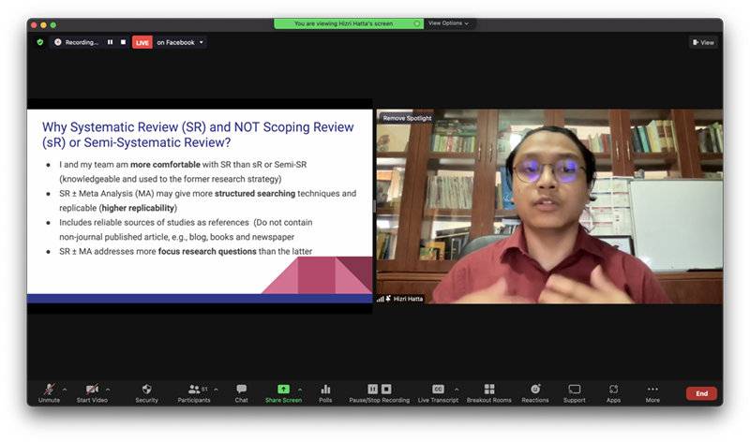Screen dimensions: 750x442
Task: Enable Live Transcript captions
Action: tap(438, 390)
